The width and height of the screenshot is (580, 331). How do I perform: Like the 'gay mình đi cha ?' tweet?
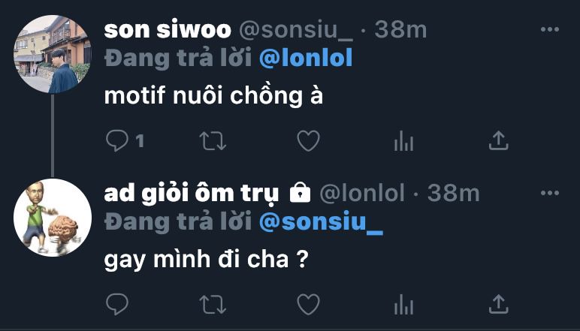coord(308,304)
